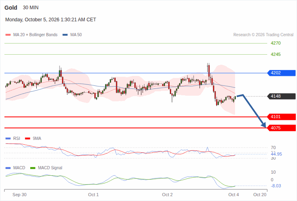Click the 30 MIN timeframe label
This screenshot has height=201, width=297.
point(31,8)
